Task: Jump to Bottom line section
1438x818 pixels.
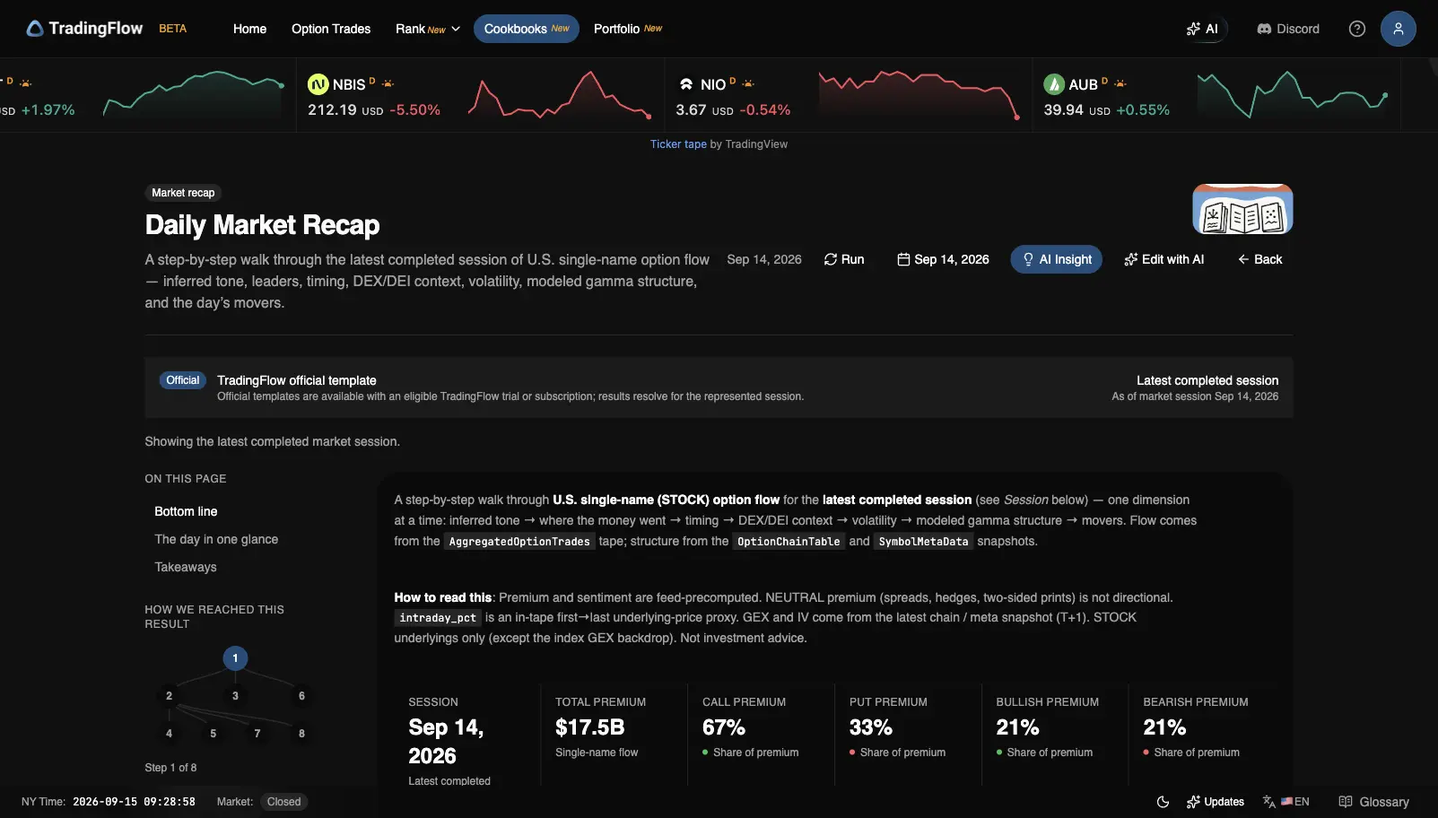Action: coord(186,511)
